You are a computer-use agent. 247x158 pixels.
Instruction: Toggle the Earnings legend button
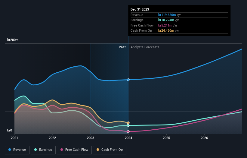click(x=43, y=150)
